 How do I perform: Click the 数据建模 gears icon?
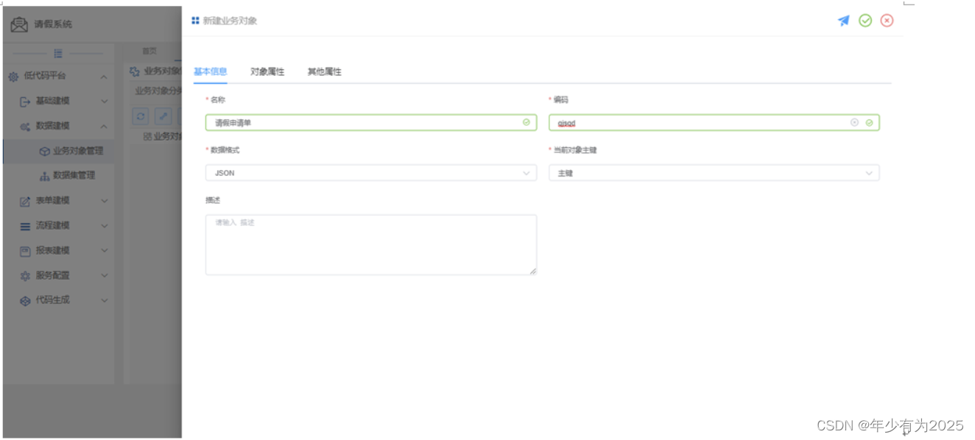[x=25, y=127]
